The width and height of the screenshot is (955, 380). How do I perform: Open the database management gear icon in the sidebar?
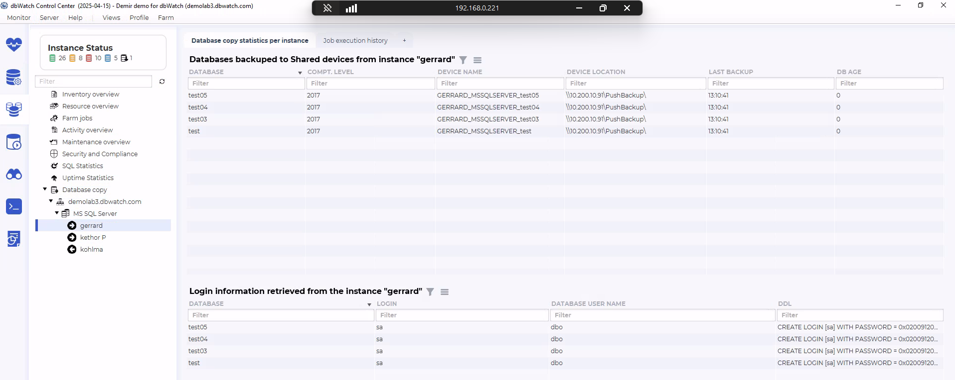[14, 78]
